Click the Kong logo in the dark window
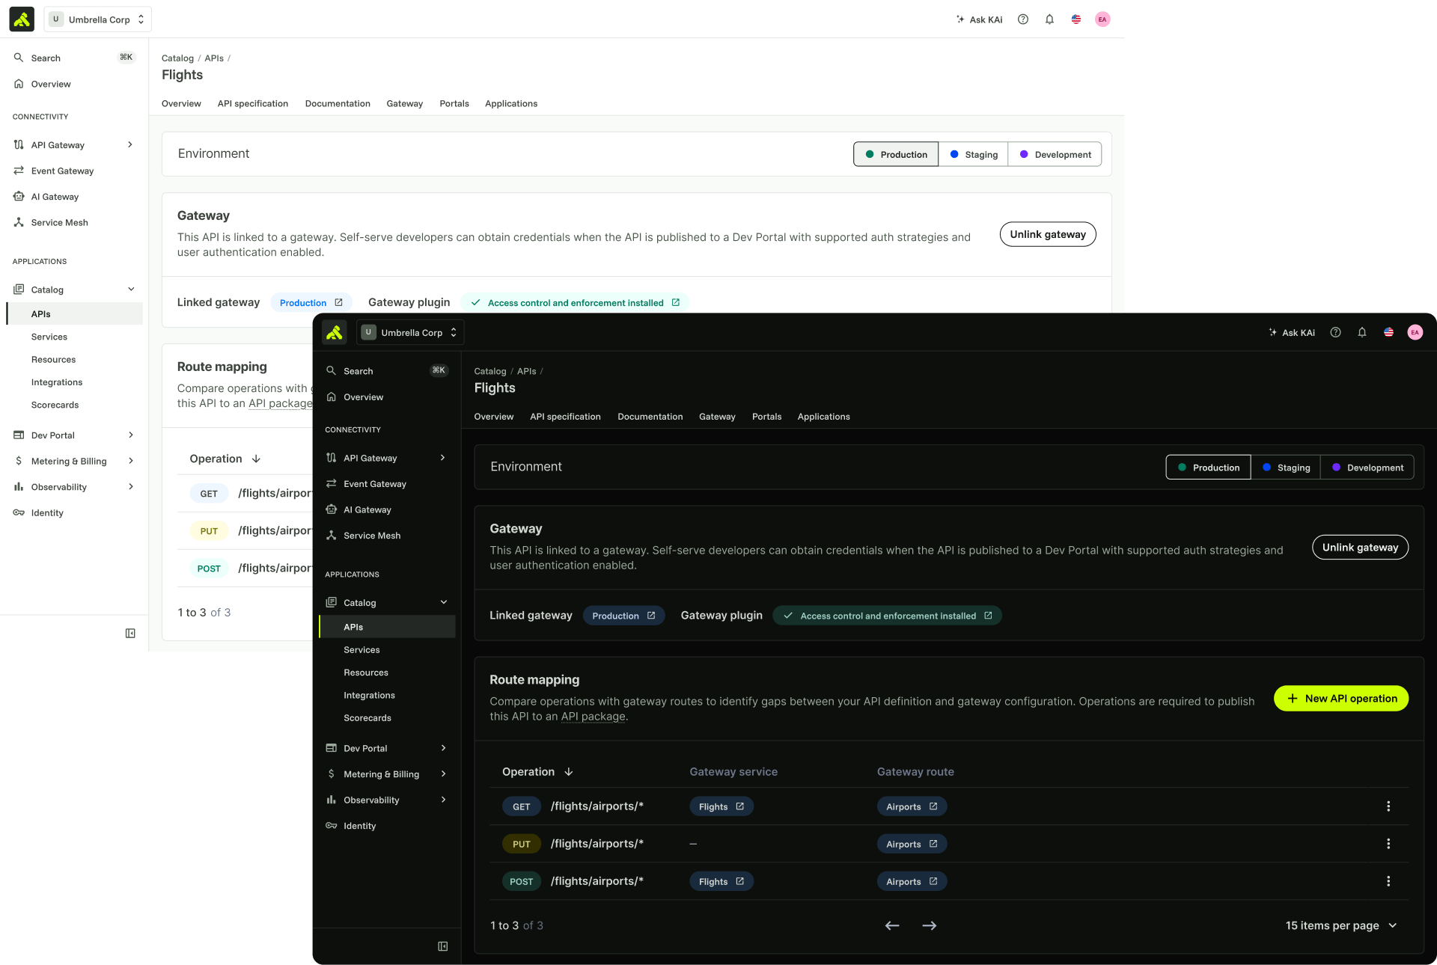This screenshot has width=1437, height=965. [x=334, y=332]
